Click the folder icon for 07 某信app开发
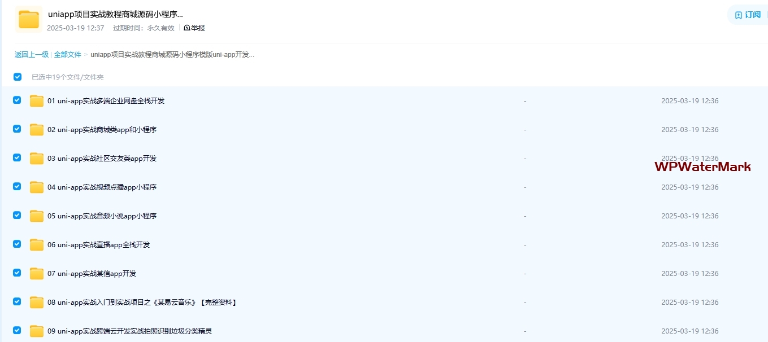This screenshot has width=768, height=342. click(37, 274)
